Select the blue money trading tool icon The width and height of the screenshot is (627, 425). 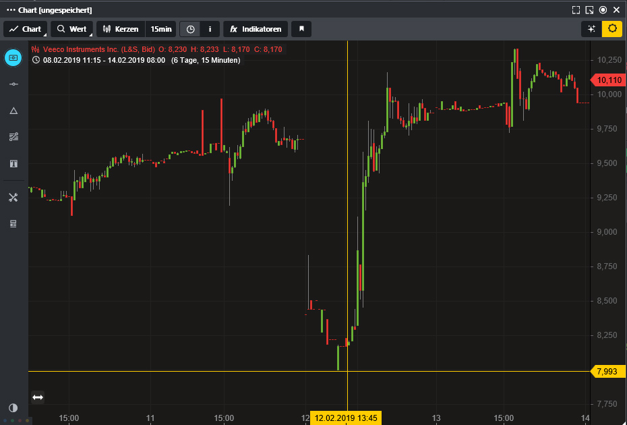coord(13,58)
